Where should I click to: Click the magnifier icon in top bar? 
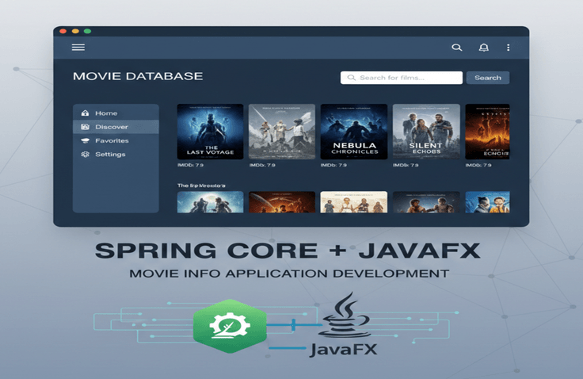click(457, 48)
